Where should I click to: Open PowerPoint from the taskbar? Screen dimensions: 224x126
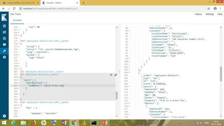click(105, 123)
